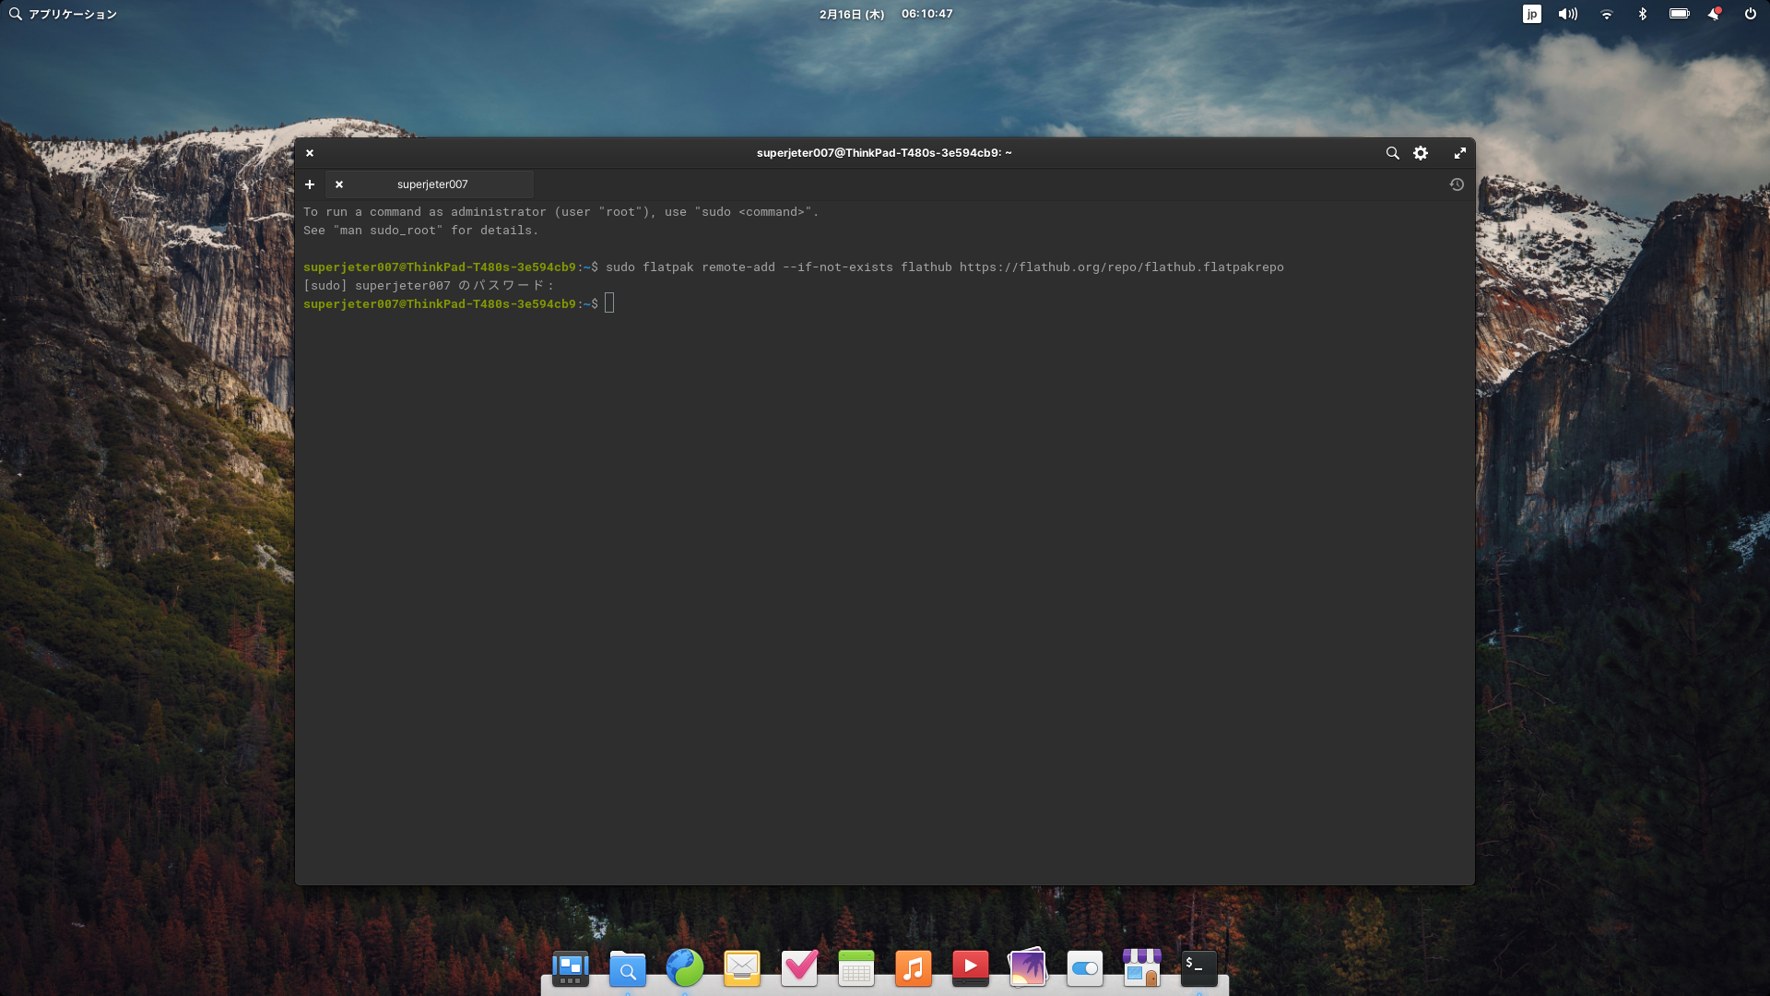The width and height of the screenshot is (1770, 996).
Task: Open the closed tabs history
Action: click(x=1457, y=184)
